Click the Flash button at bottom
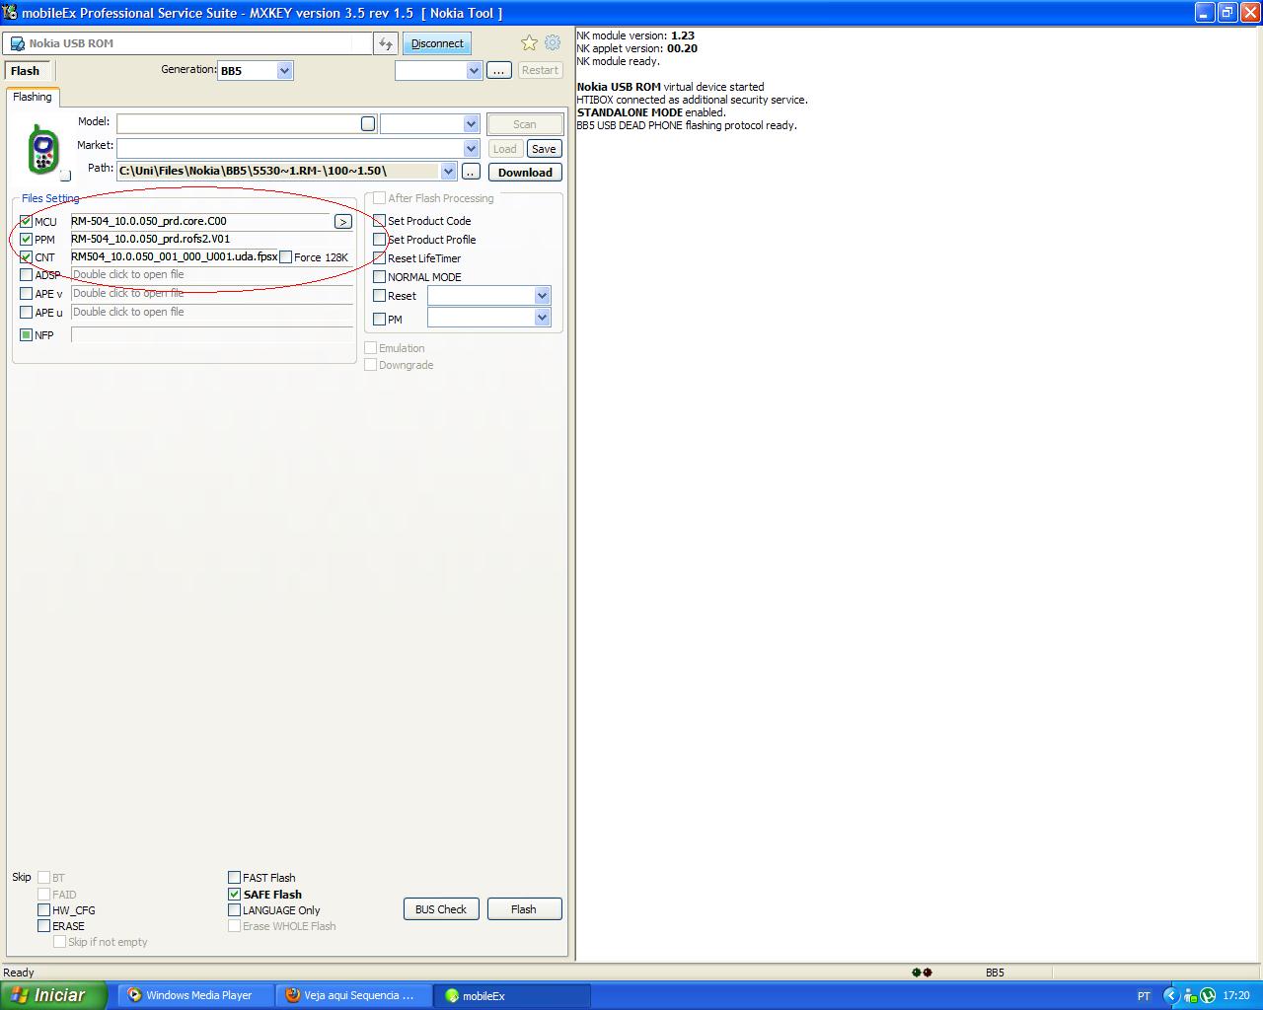Screen dimensions: 1263x1010 point(524,909)
